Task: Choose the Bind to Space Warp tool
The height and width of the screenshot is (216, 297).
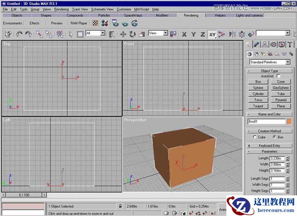Action: [x=60, y=34]
